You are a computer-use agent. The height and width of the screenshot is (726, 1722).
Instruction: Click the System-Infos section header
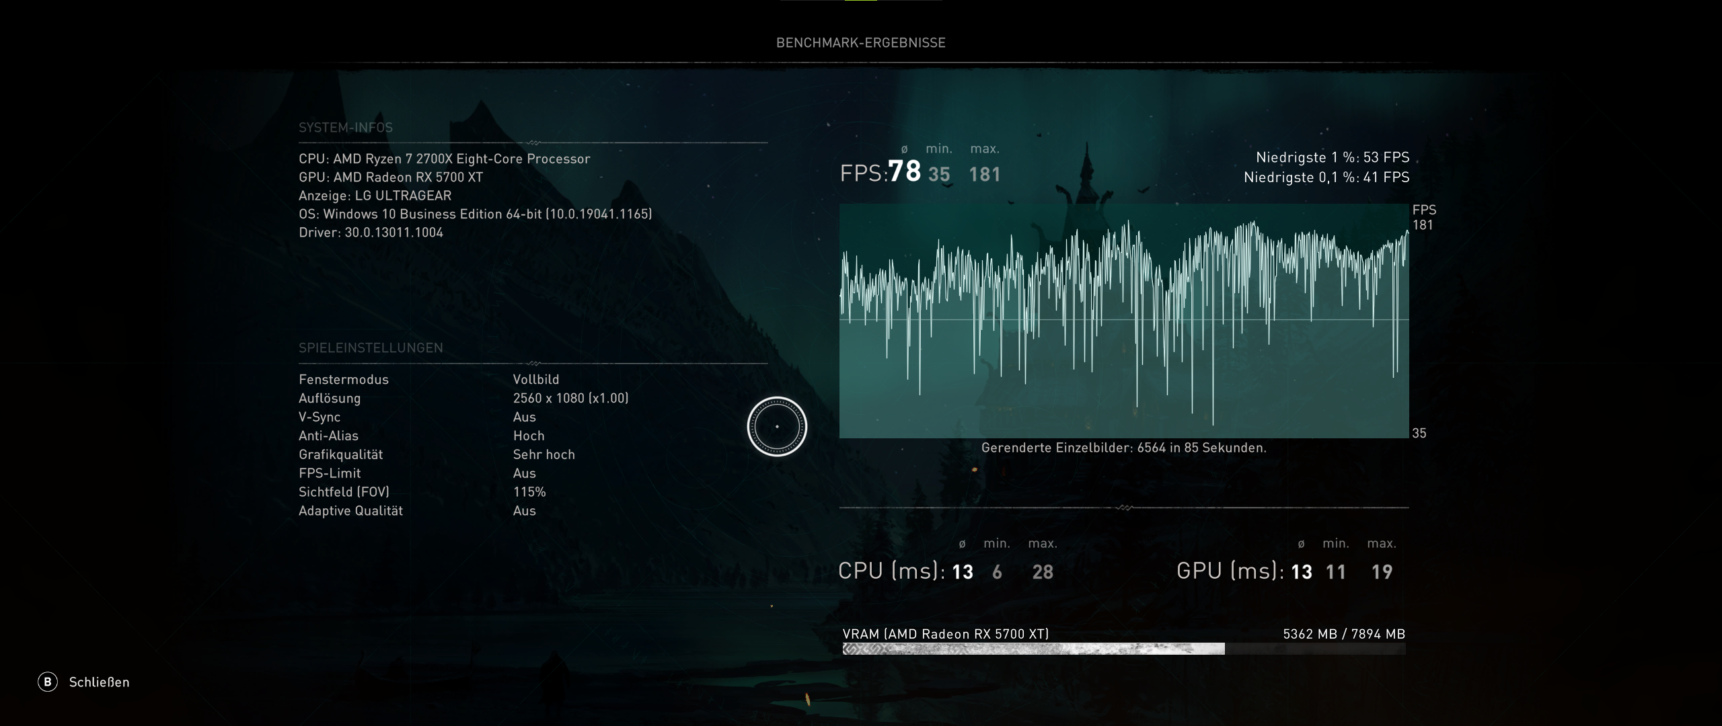pos(346,128)
